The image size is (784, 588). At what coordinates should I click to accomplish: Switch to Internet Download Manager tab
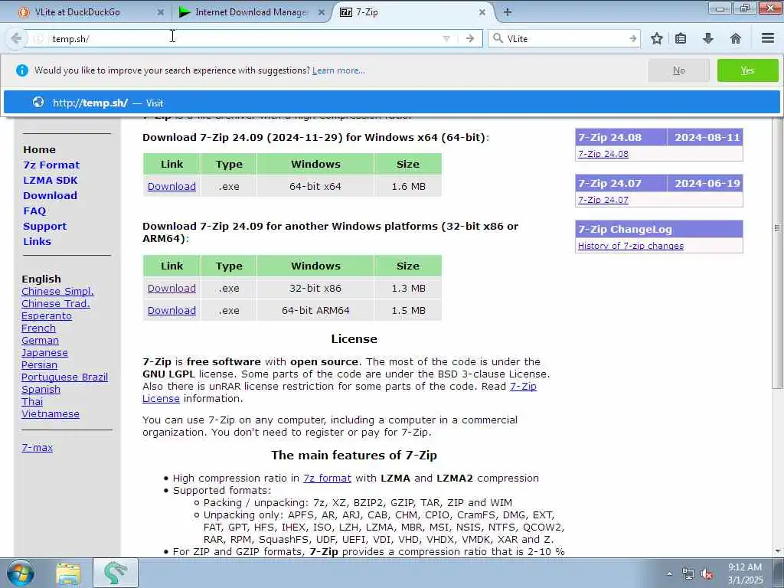pyautogui.click(x=251, y=12)
